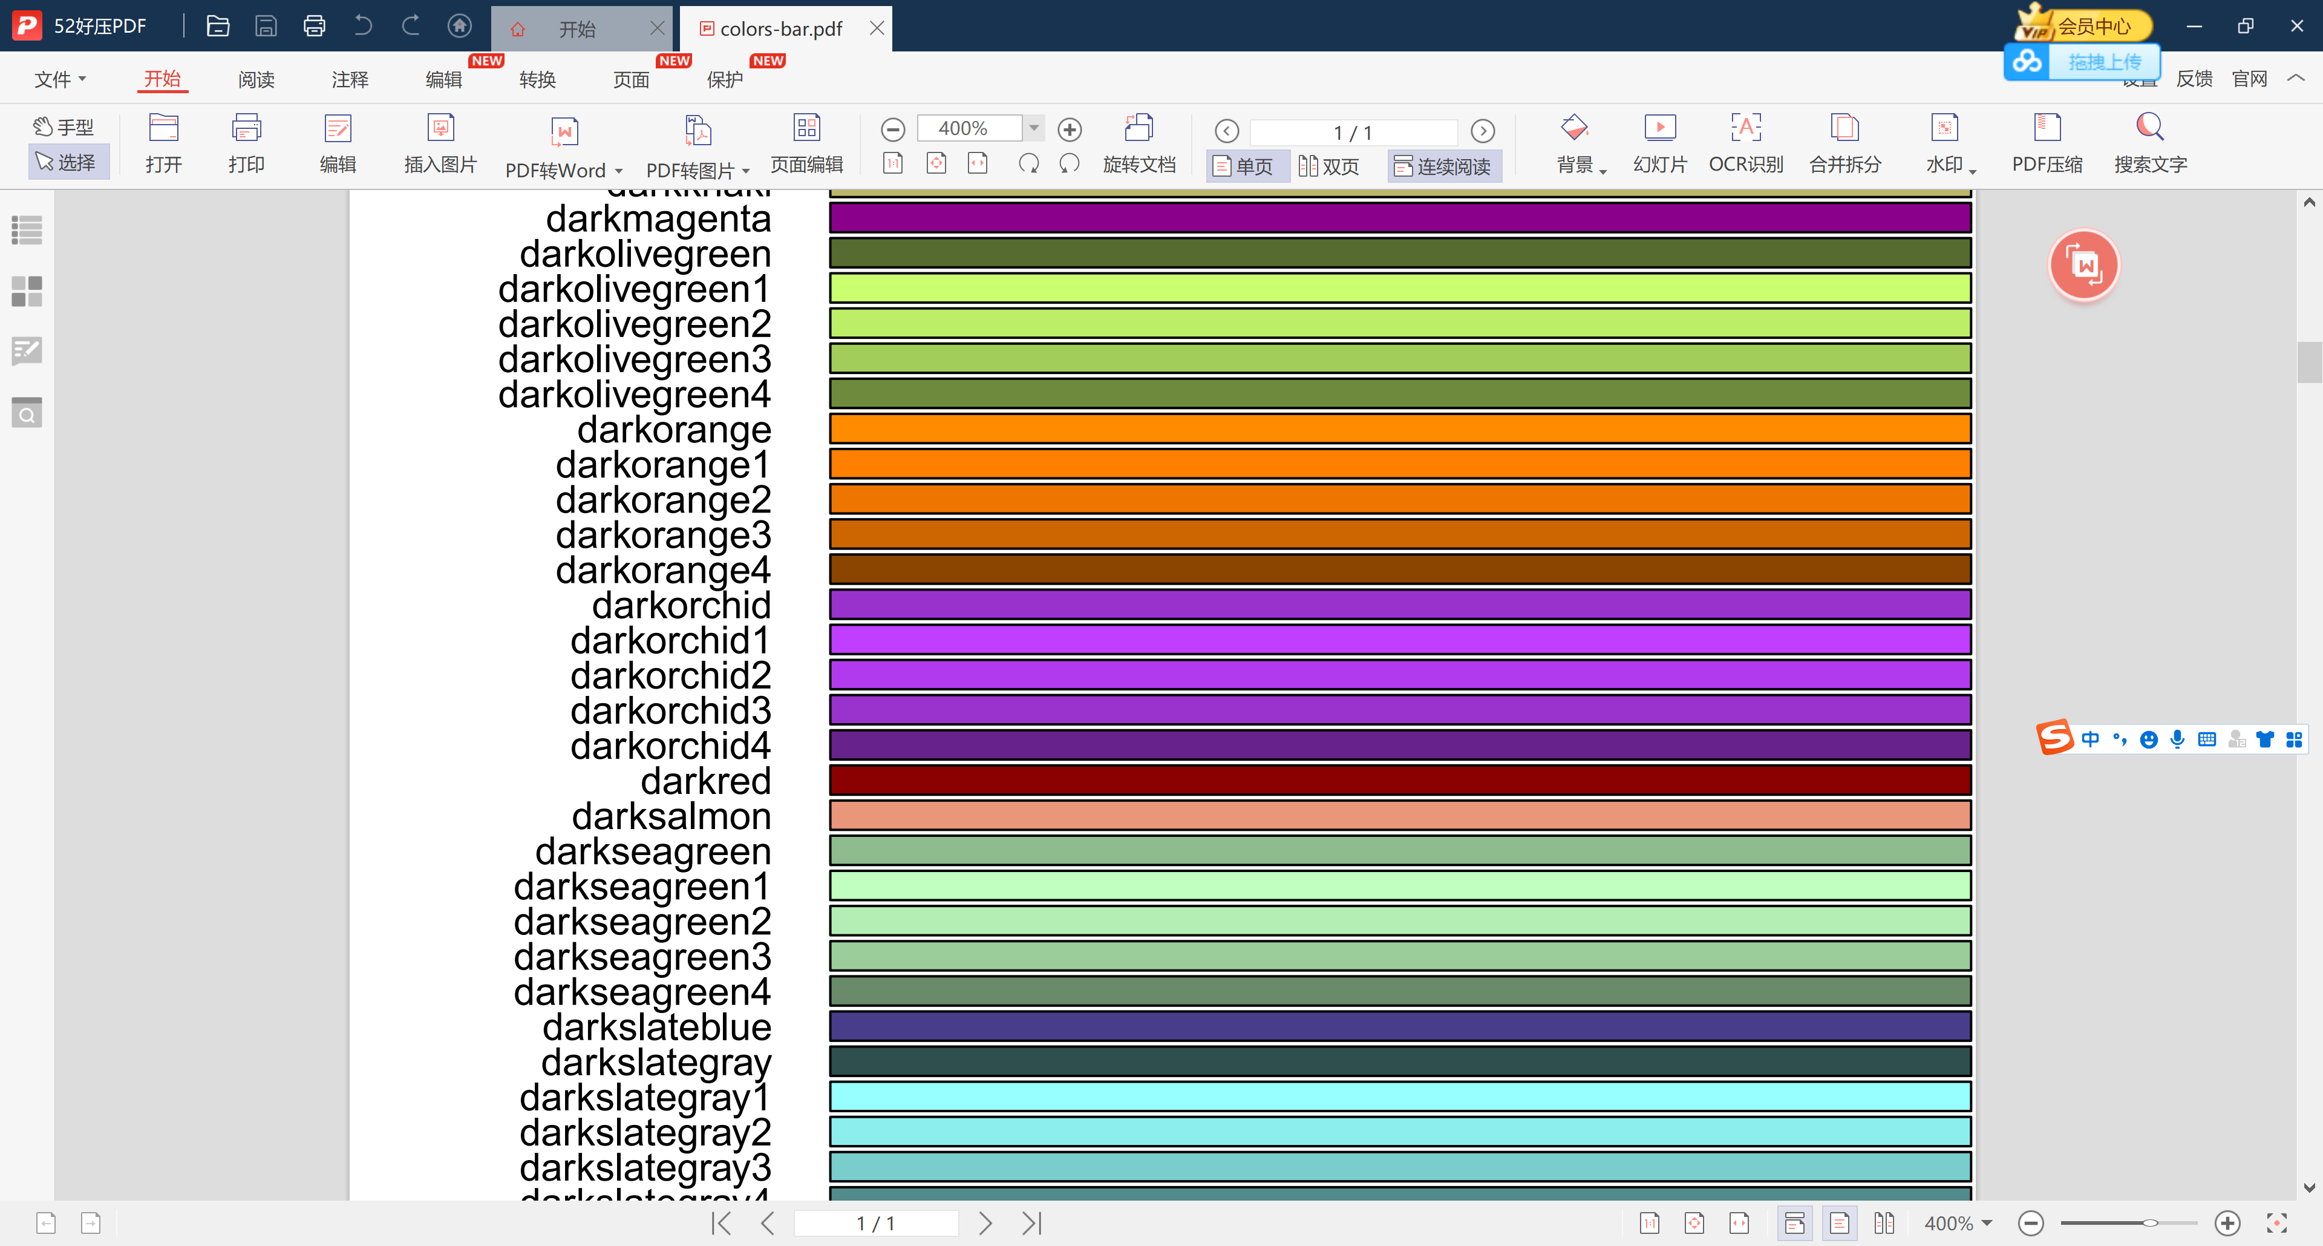Switch to 双页 double page view
The image size is (2323, 1246).
coord(1328,166)
